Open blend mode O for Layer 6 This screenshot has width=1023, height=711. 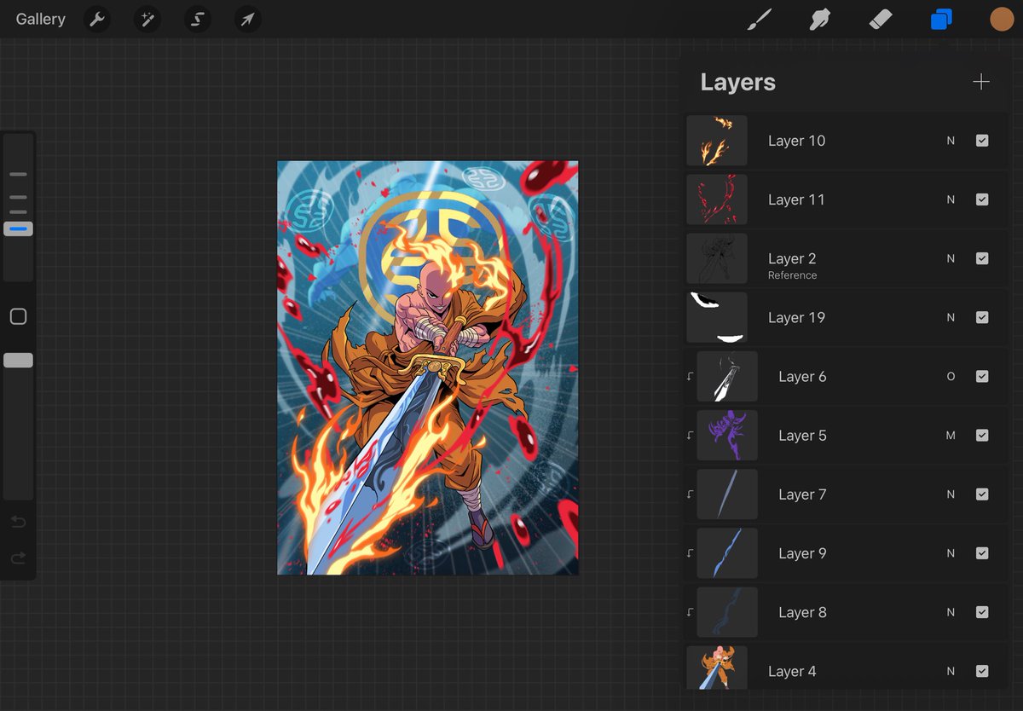[x=951, y=376]
